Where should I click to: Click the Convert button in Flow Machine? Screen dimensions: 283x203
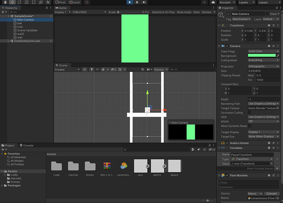(271, 194)
